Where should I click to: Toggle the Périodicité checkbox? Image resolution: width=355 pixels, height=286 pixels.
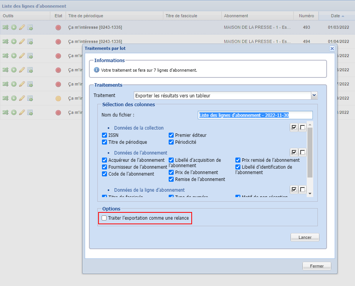tap(171, 142)
